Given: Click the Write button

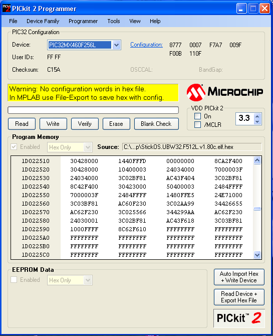Looking at the screenshot, I should (53, 124).
